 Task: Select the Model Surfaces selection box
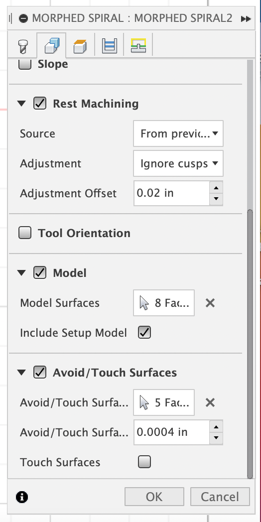(164, 303)
